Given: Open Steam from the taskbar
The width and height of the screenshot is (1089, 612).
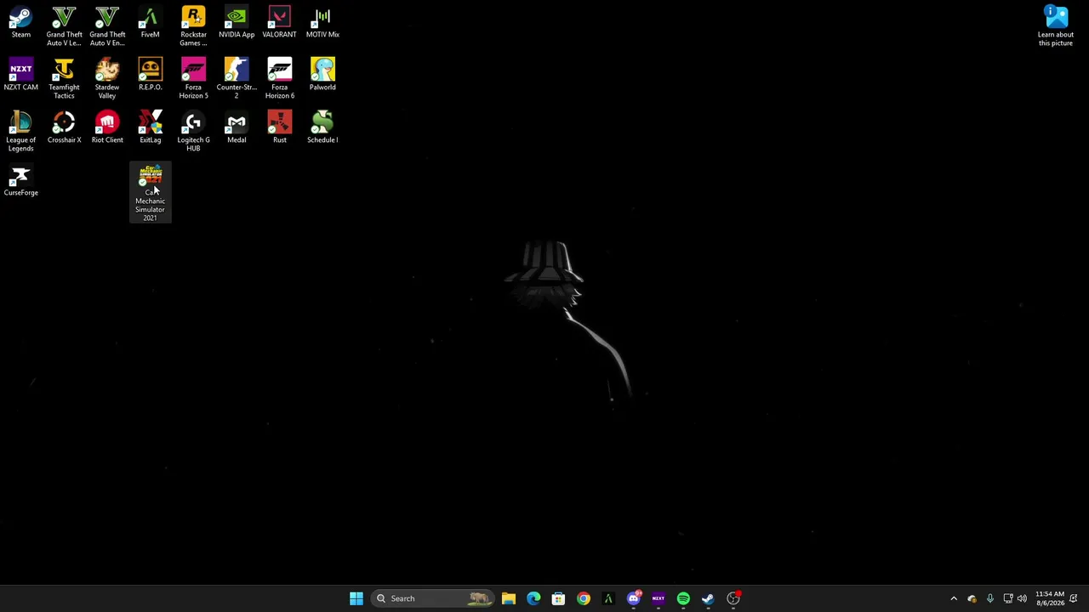Looking at the screenshot, I should 708,598.
